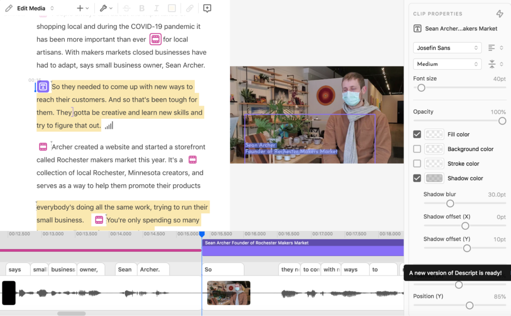Click the Italic formatting icon

click(x=157, y=8)
